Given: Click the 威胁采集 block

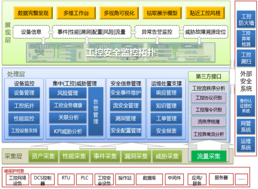Looking at the screenshot, I should pyautogui.click(x=167, y=156).
